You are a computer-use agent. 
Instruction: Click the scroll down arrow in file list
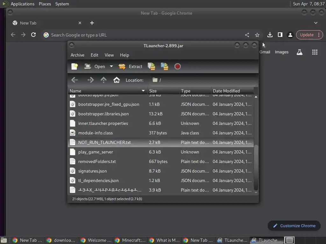256,193
